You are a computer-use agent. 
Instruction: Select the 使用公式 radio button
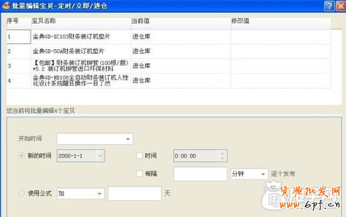21,193
